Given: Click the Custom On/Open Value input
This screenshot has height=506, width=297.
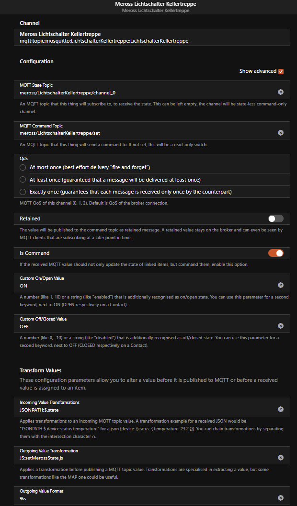Looking at the screenshot, I should [x=144, y=286].
